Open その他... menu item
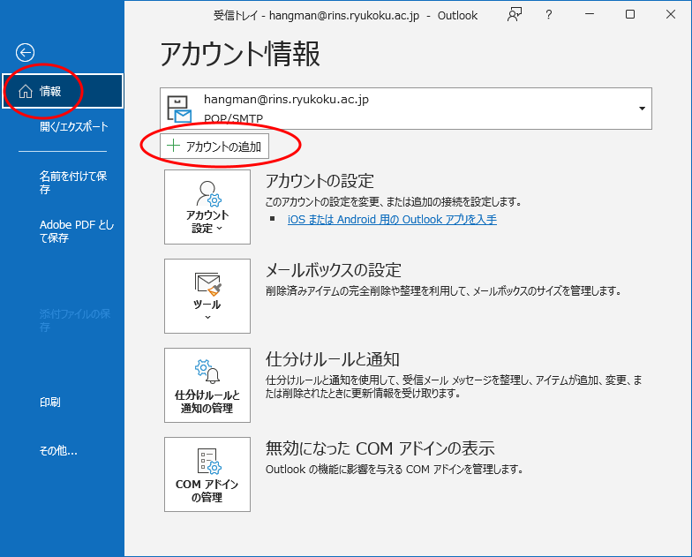Viewport: 692px width, 557px height. click(x=58, y=450)
